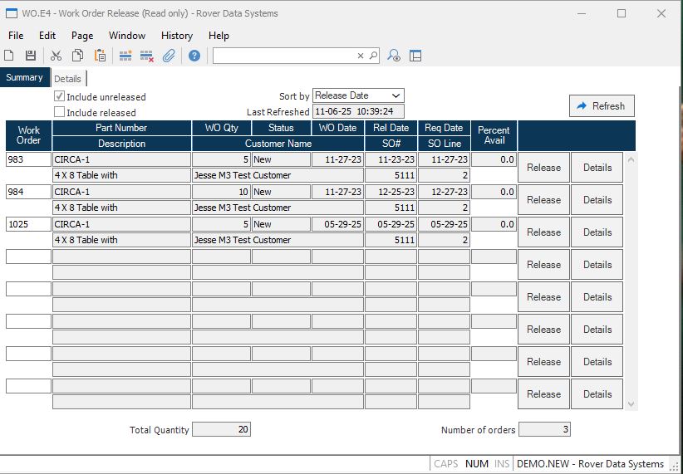
Task: Click the grid scrollbar down arrow
Action: tap(631, 404)
